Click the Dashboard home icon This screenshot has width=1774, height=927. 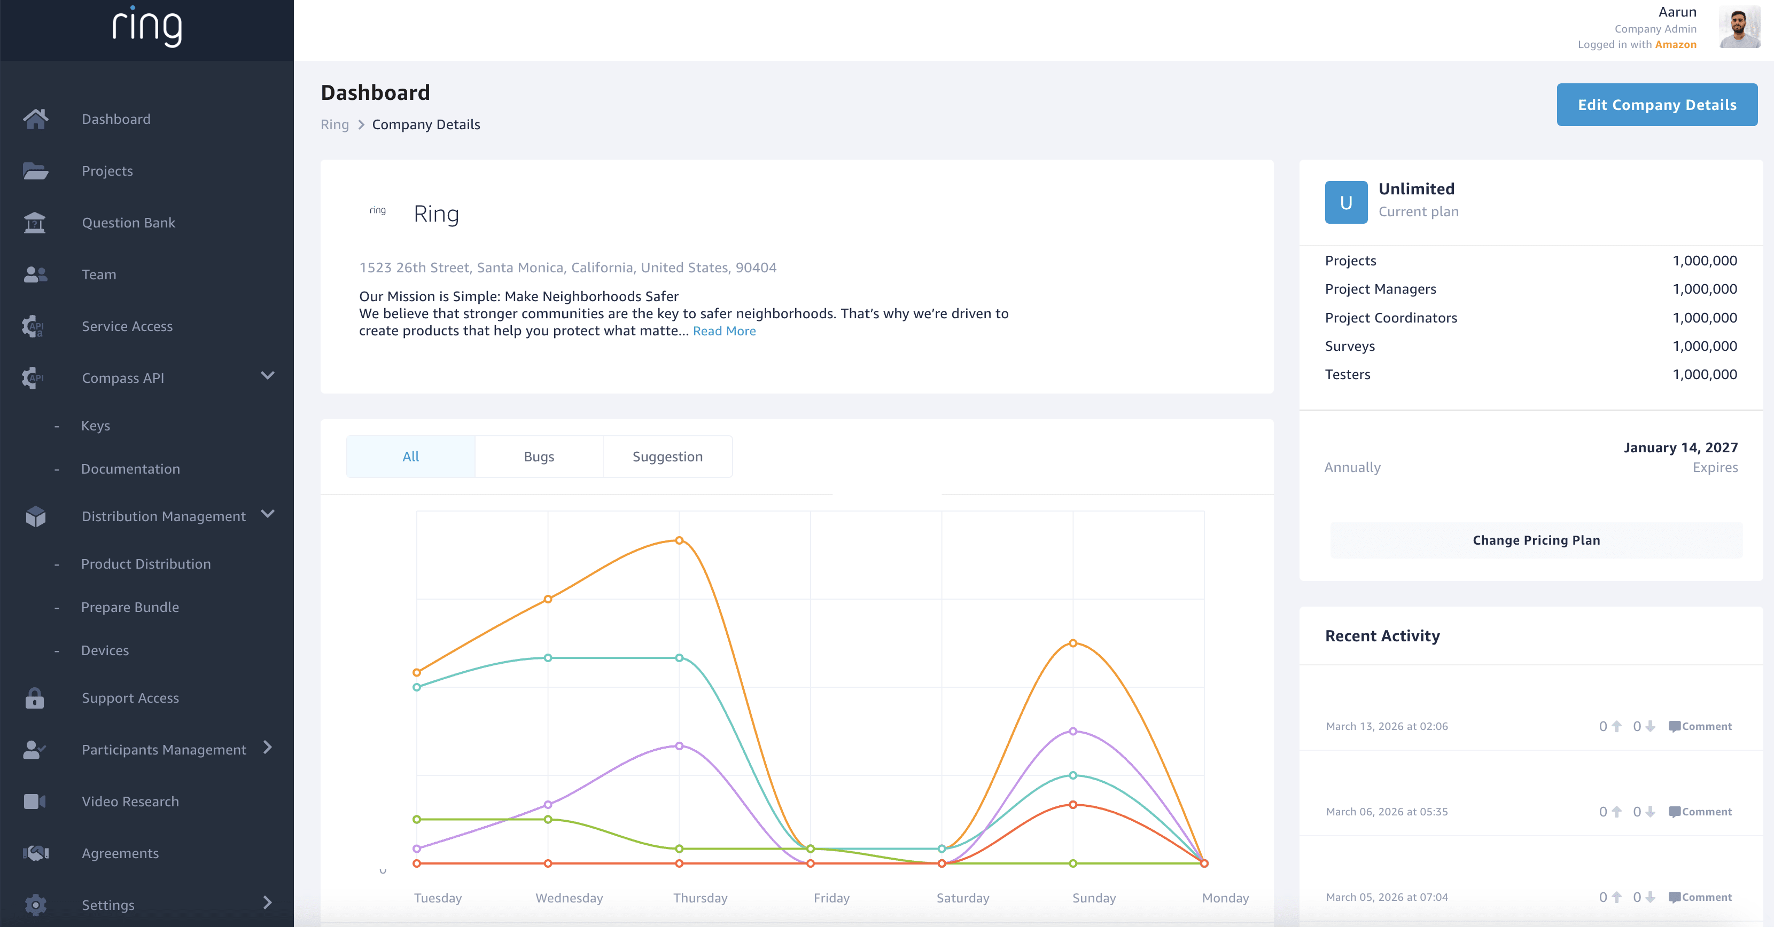[x=35, y=119]
